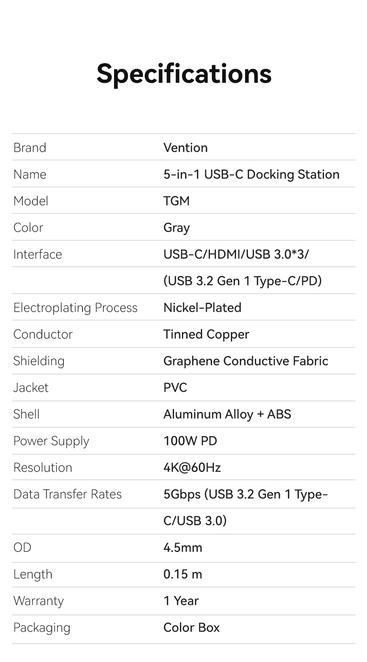This screenshot has width=367, height=662.
Task: Click the TGM model value
Action: [x=176, y=201]
